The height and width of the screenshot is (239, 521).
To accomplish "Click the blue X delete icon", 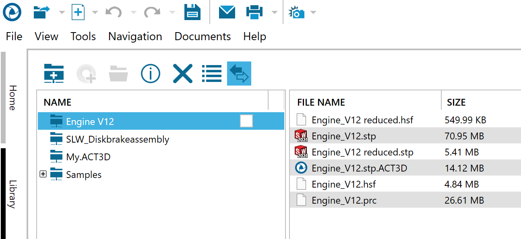I will pyautogui.click(x=182, y=74).
